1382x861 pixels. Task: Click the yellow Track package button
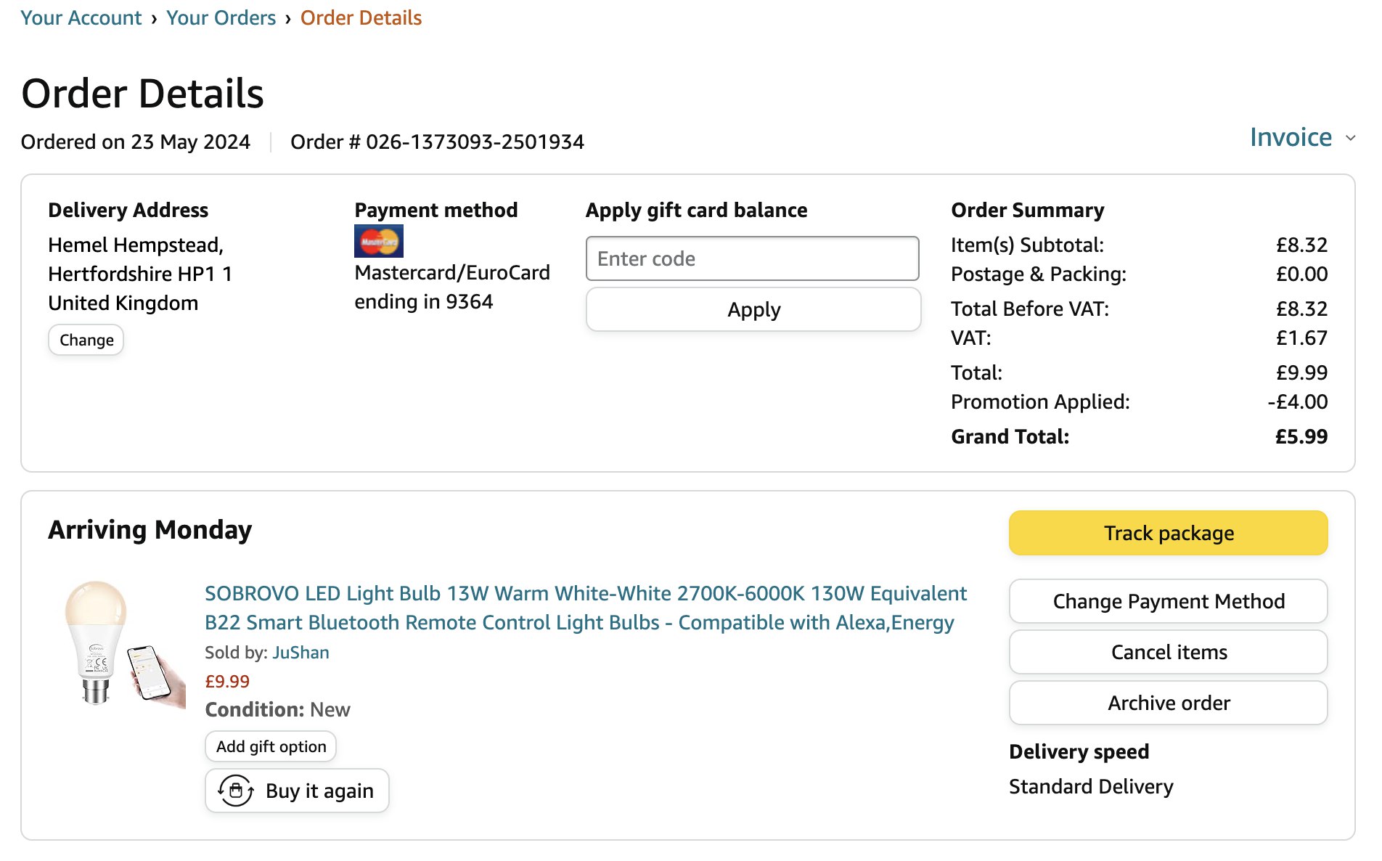pos(1168,533)
